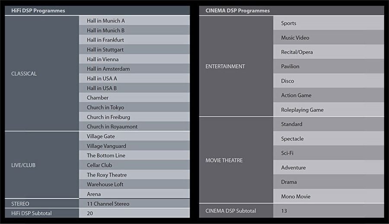Click the HiFi DSP Programmes header
The image size is (389, 224).
point(97,11)
